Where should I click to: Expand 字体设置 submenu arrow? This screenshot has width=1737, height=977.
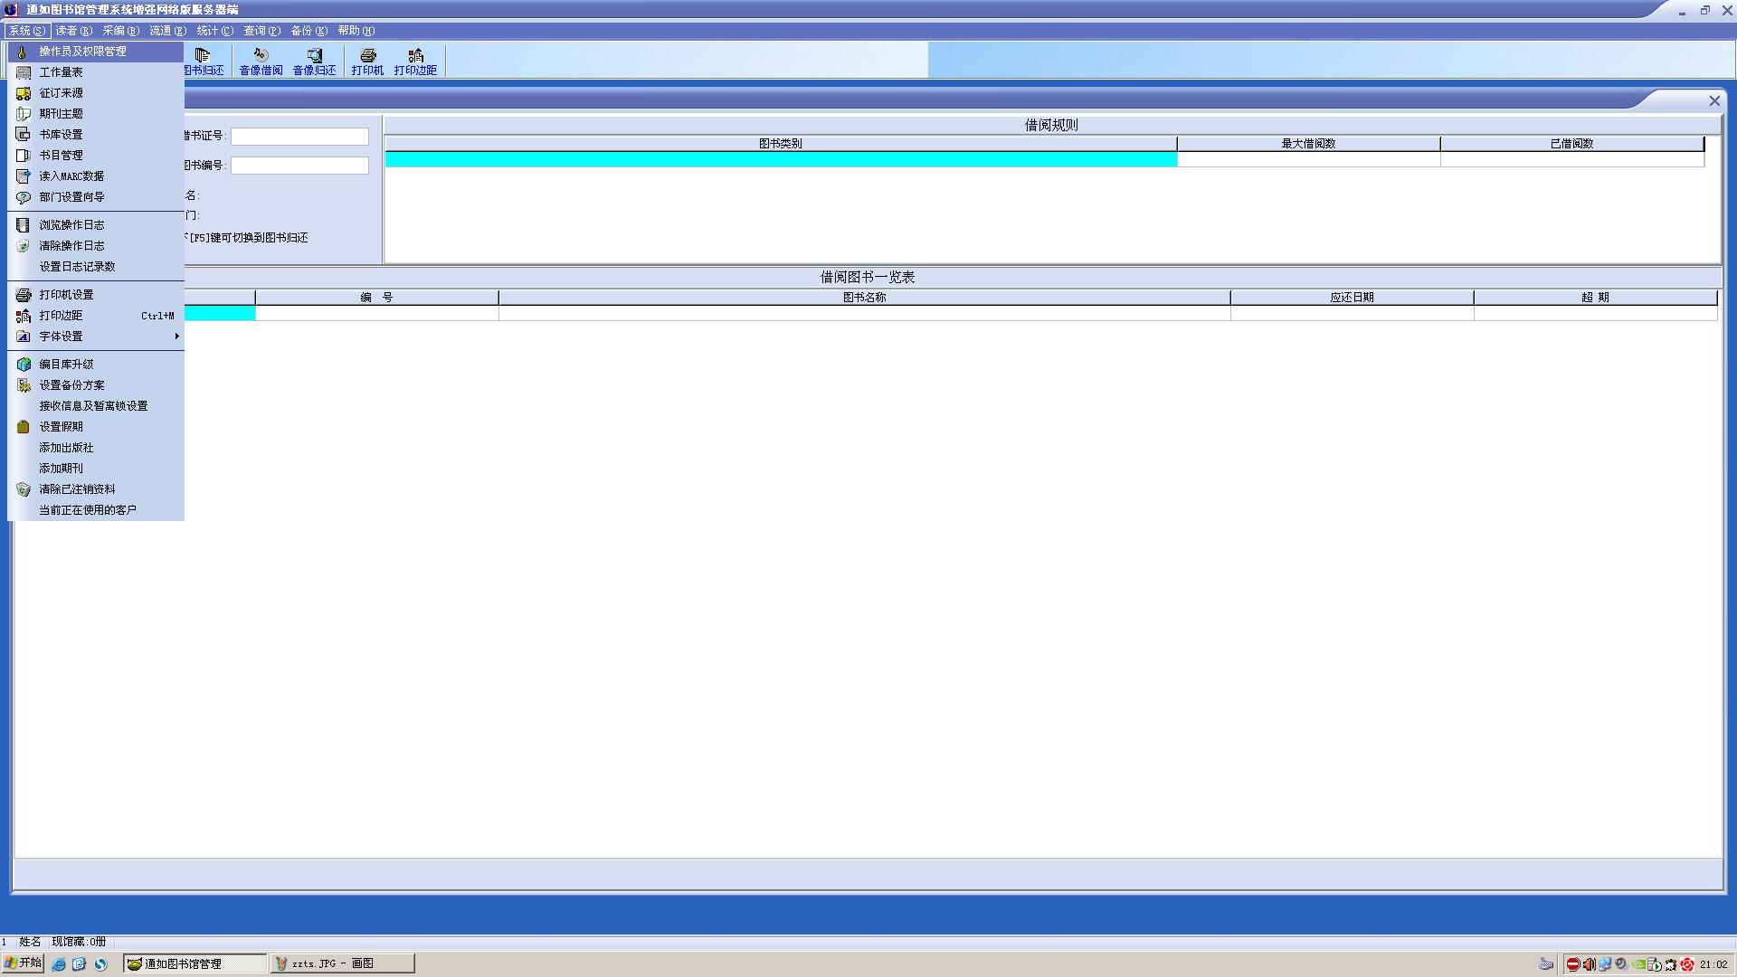coord(176,337)
